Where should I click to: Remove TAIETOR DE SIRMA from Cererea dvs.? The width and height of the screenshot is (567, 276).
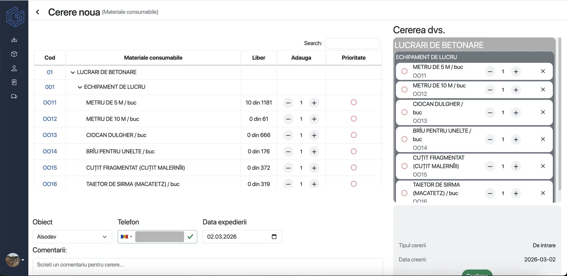(543, 193)
